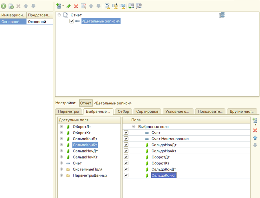Add new structure element icon
This screenshot has height=198, width=260.
click(59, 6)
